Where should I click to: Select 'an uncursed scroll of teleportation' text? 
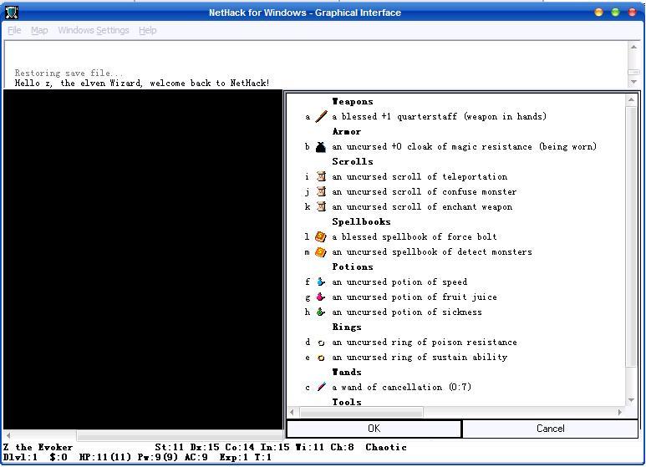[x=420, y=176]
